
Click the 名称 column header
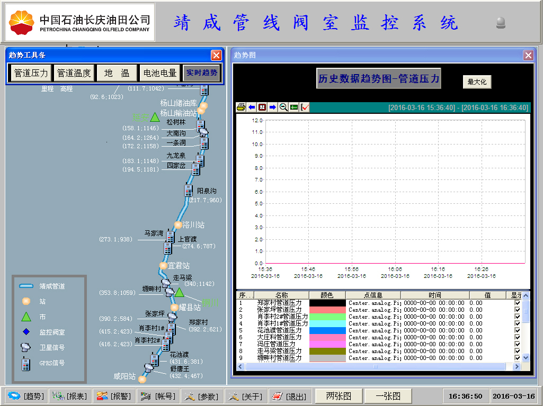[x=281, y=295]
